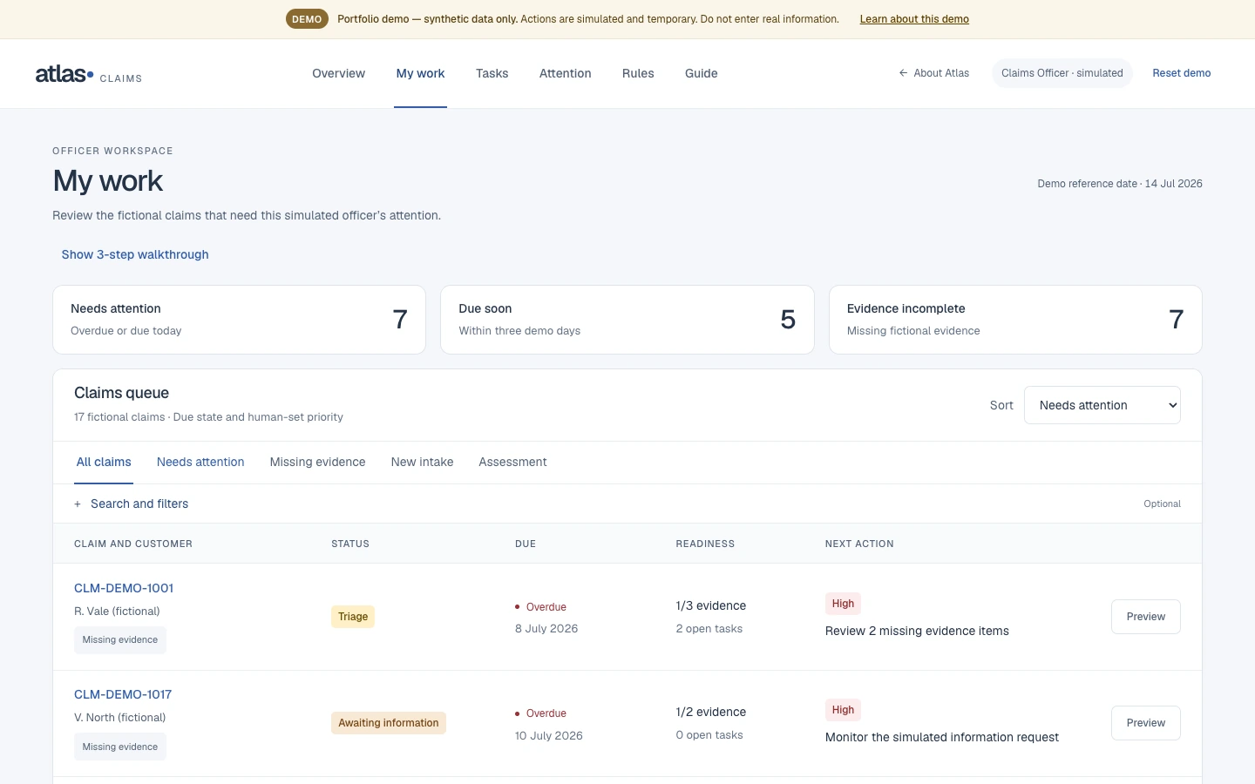1255x784 pixels.
Task: Click the Awaiting information status badge
Action: click(x=389, y=723)
